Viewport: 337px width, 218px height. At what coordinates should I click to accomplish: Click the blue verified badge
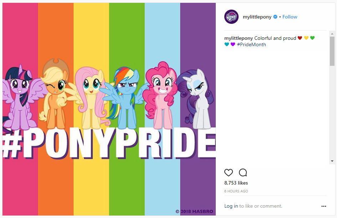pyautogui.click(x=275, y=17)
